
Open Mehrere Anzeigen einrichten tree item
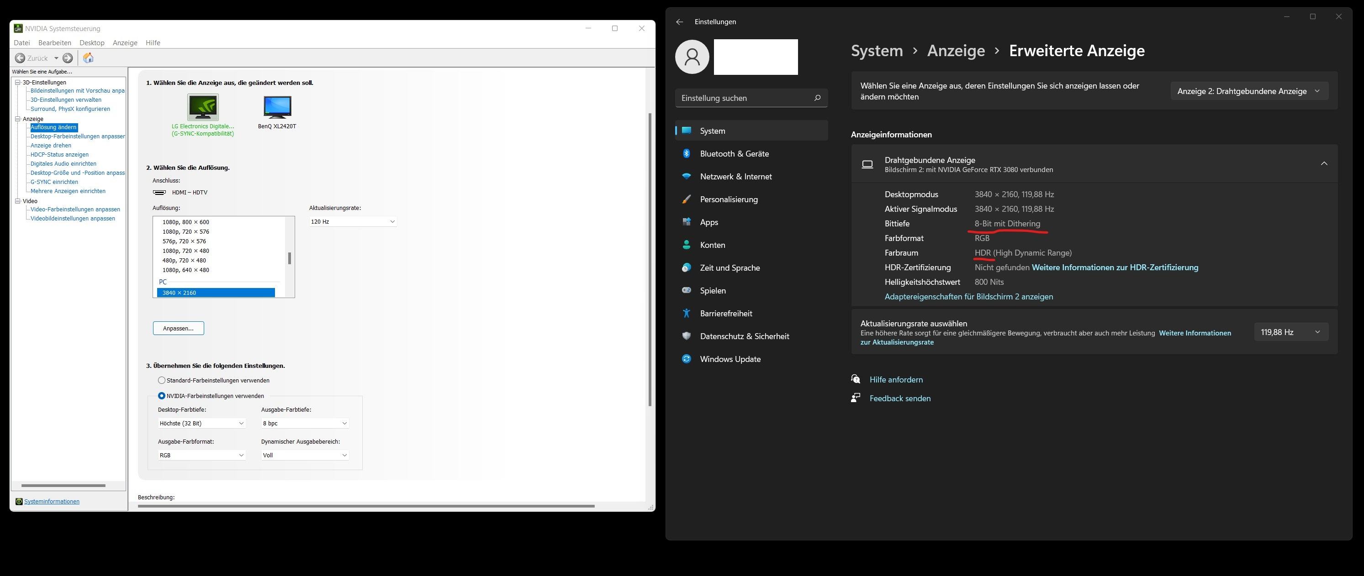click(68, 191)
